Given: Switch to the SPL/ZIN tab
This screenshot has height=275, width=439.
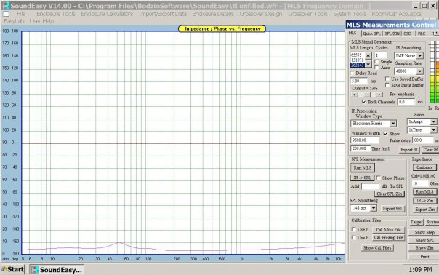Looking at the screenshot, I should click(x=392, y=33).
